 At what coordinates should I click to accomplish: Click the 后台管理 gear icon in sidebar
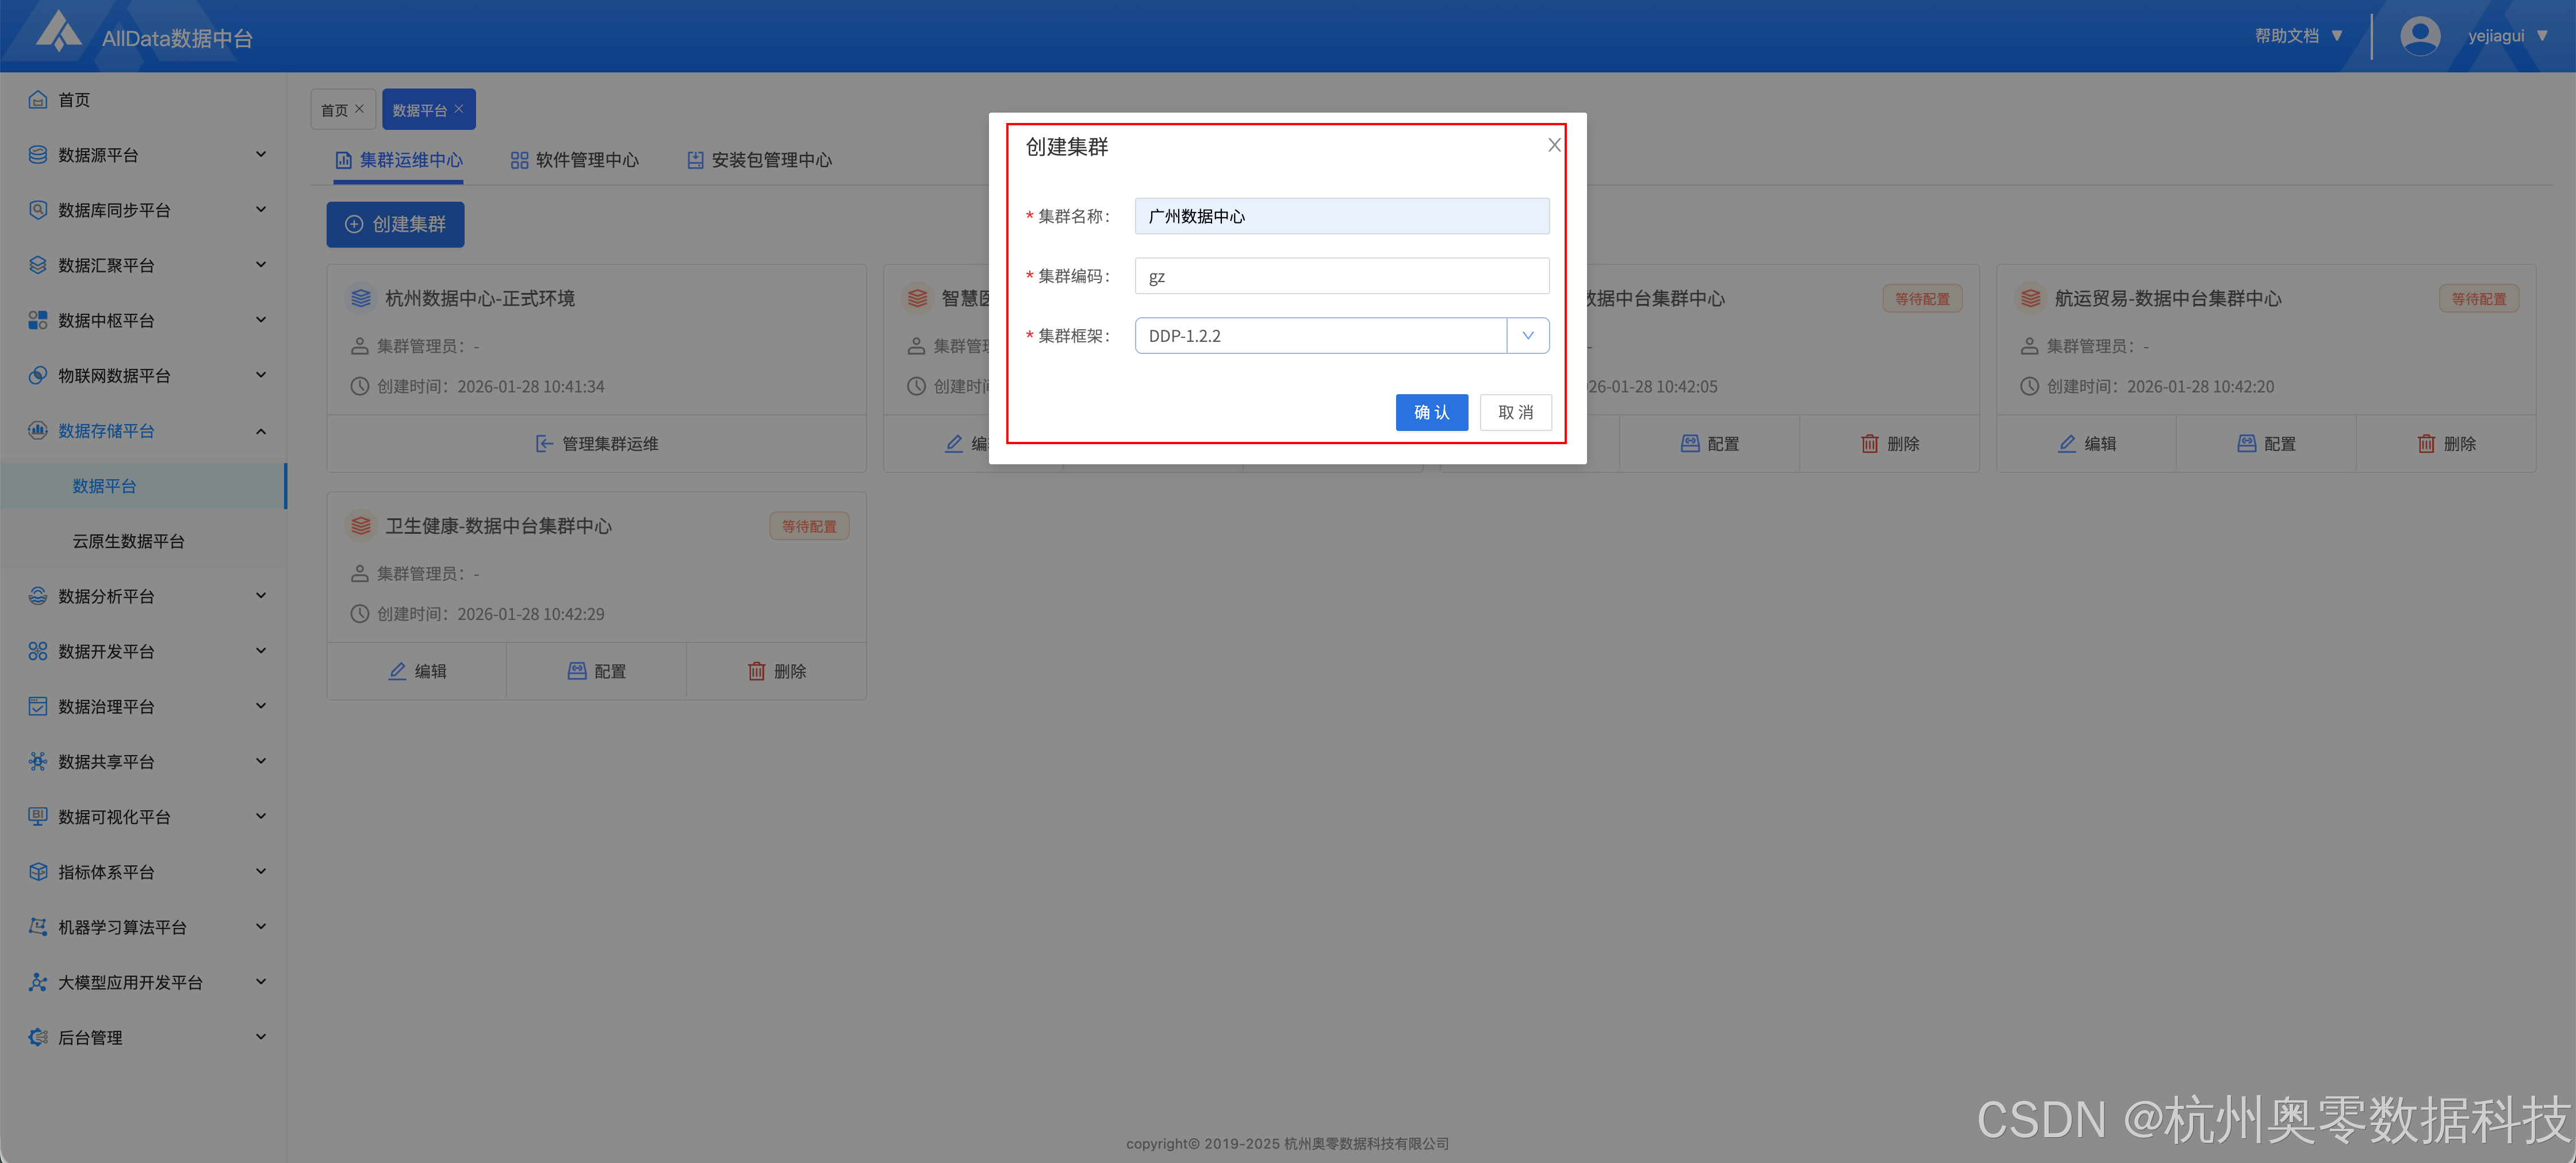click(x=38, y=1037)
